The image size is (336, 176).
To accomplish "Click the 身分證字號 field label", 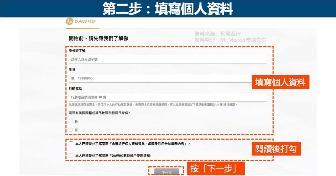I will pyautogui.click(x=77, y=51).
